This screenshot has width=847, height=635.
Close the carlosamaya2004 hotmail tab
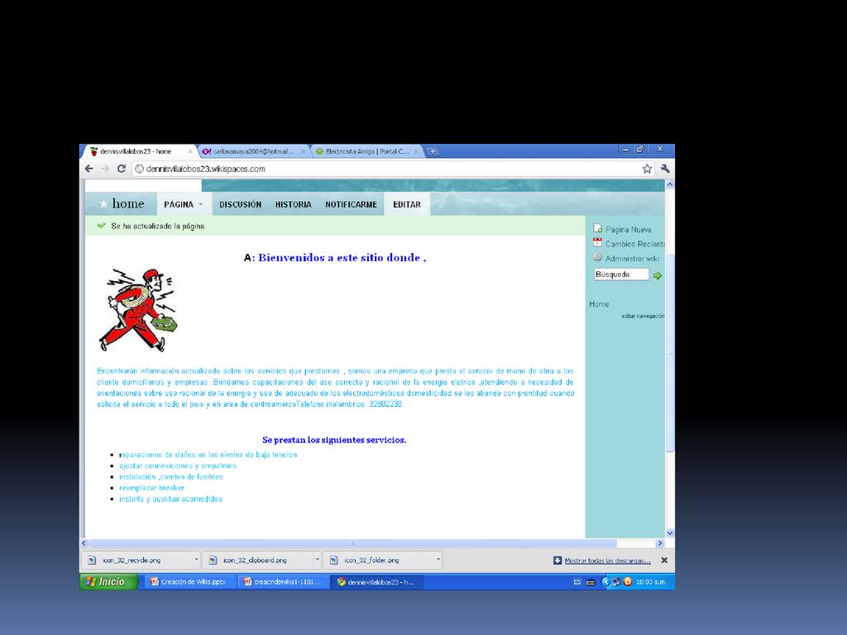coord(303,152)
